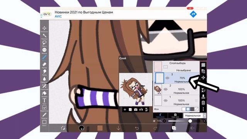Add a new layer with plus icon
Image resolution: width=247 pixels, height=139 pixels.
pos(125,110)
